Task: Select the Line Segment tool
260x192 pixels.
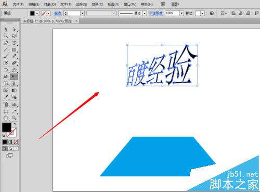Action: pyautogui.click(x=6, y=50)
